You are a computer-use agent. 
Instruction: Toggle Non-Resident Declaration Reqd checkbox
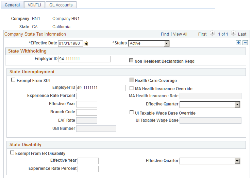click(x=131, y=61)
